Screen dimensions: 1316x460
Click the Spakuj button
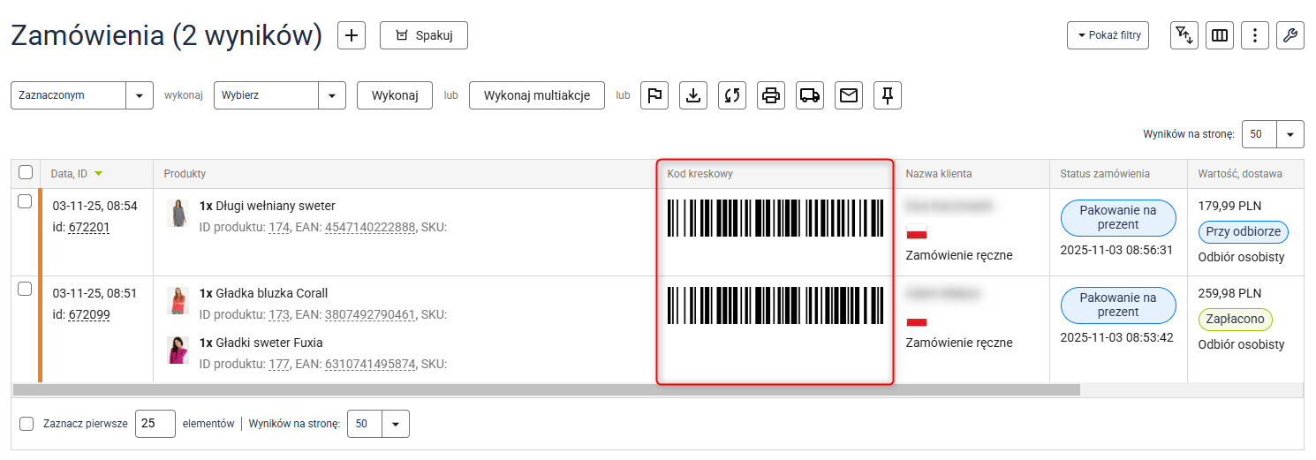click(423, 35)
